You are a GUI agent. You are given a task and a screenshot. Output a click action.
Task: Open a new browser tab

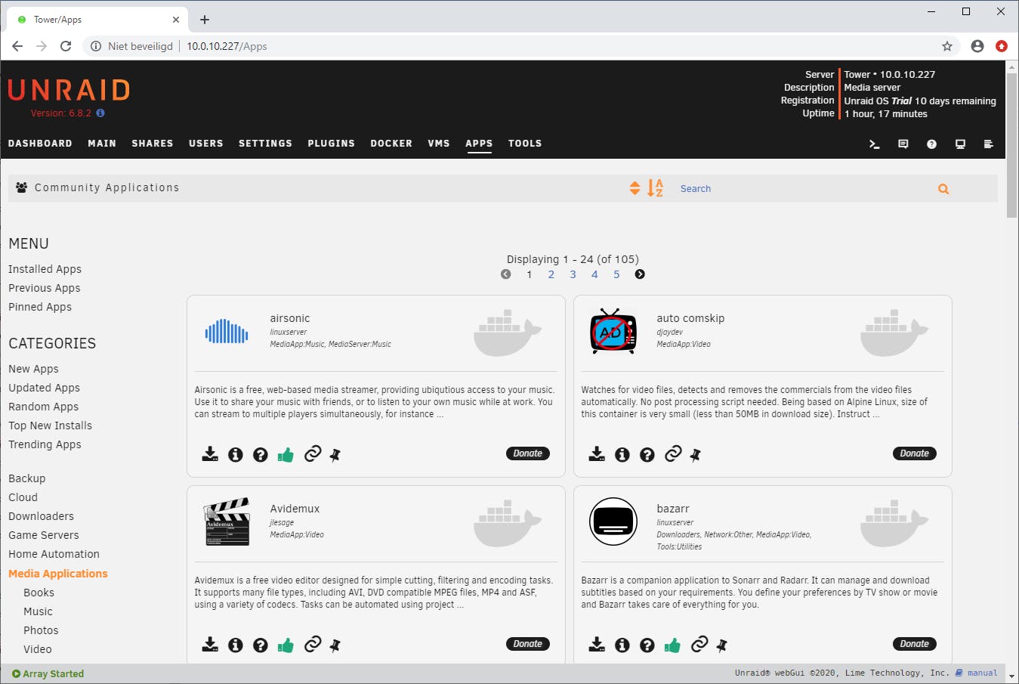205,20
